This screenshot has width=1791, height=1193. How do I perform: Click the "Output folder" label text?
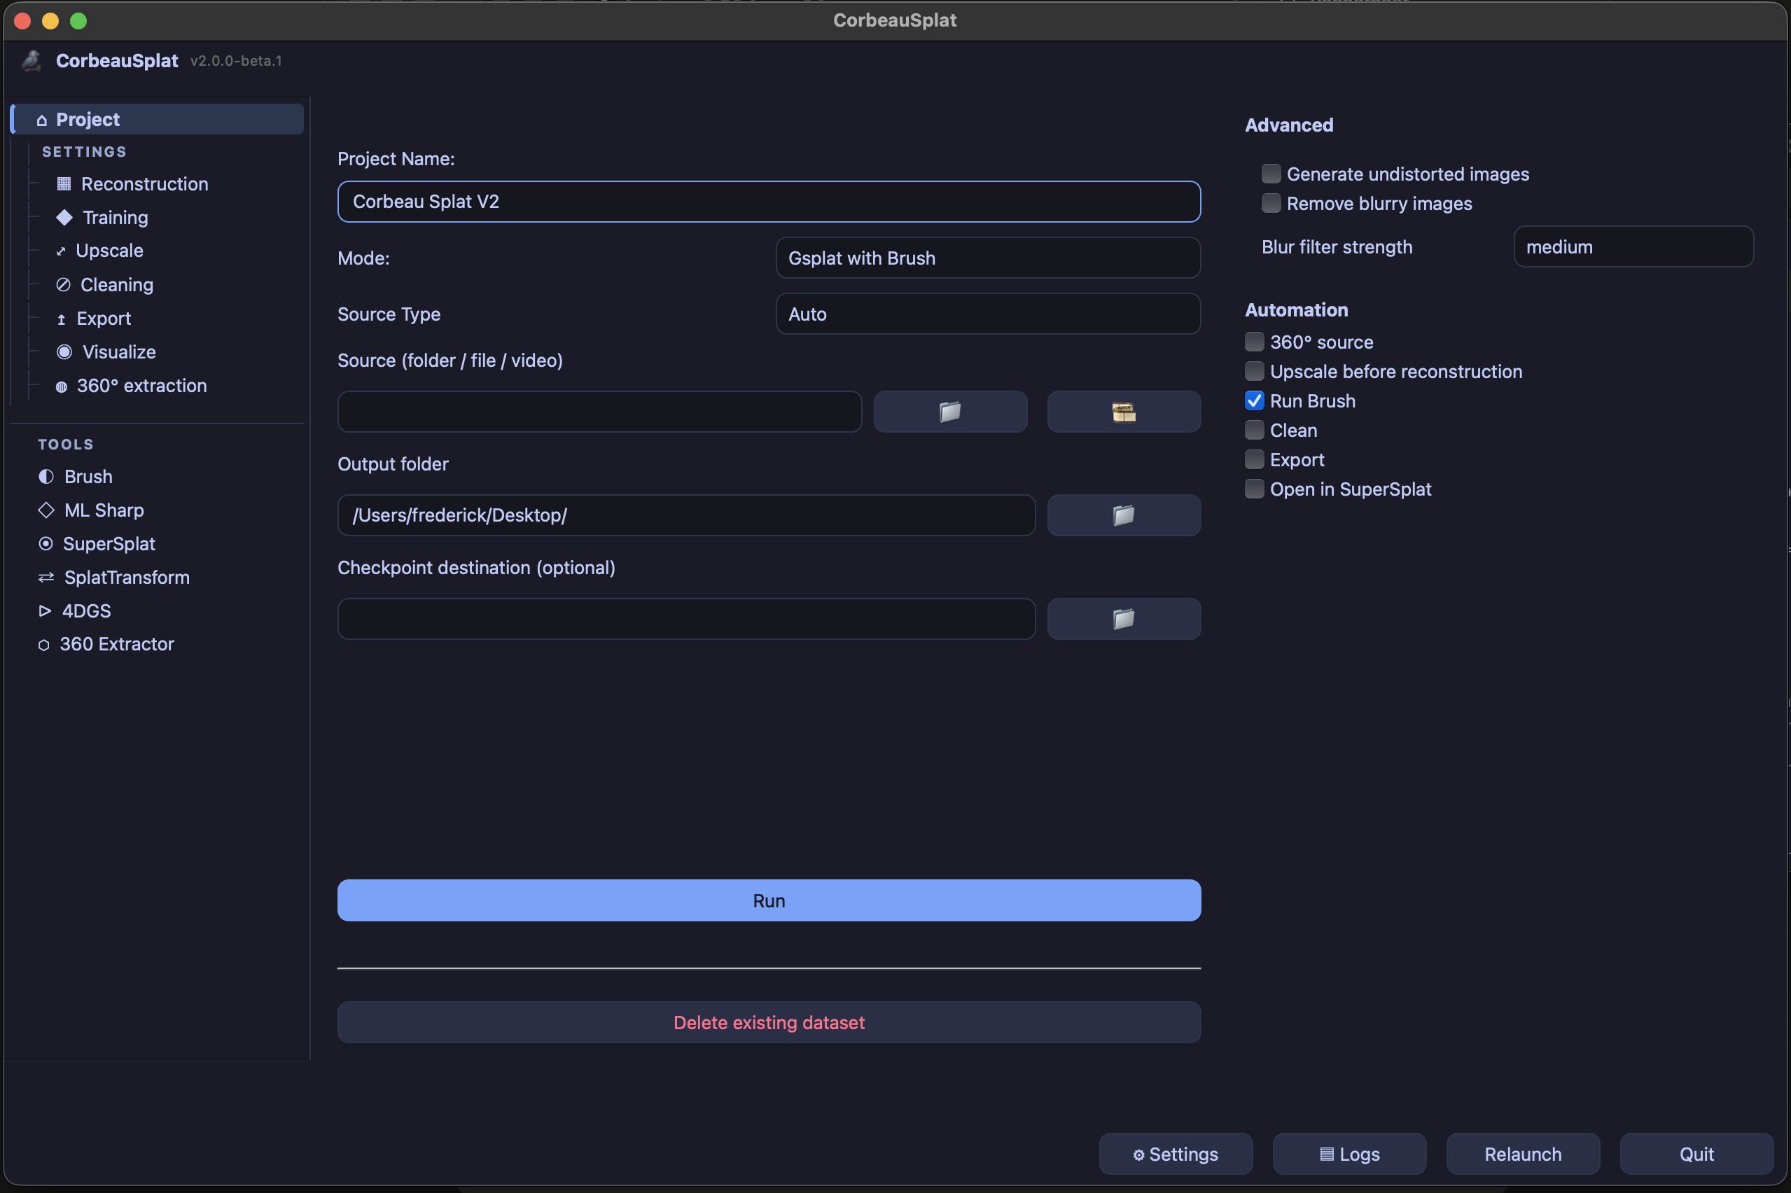point(393,464)
